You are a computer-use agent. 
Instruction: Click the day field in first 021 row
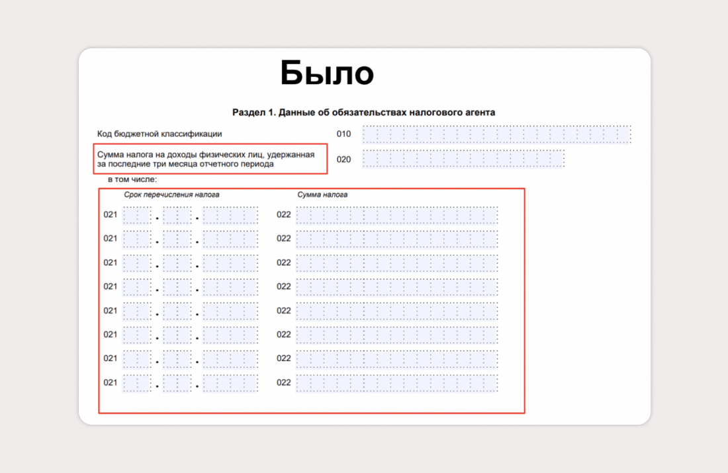[137, 215]
